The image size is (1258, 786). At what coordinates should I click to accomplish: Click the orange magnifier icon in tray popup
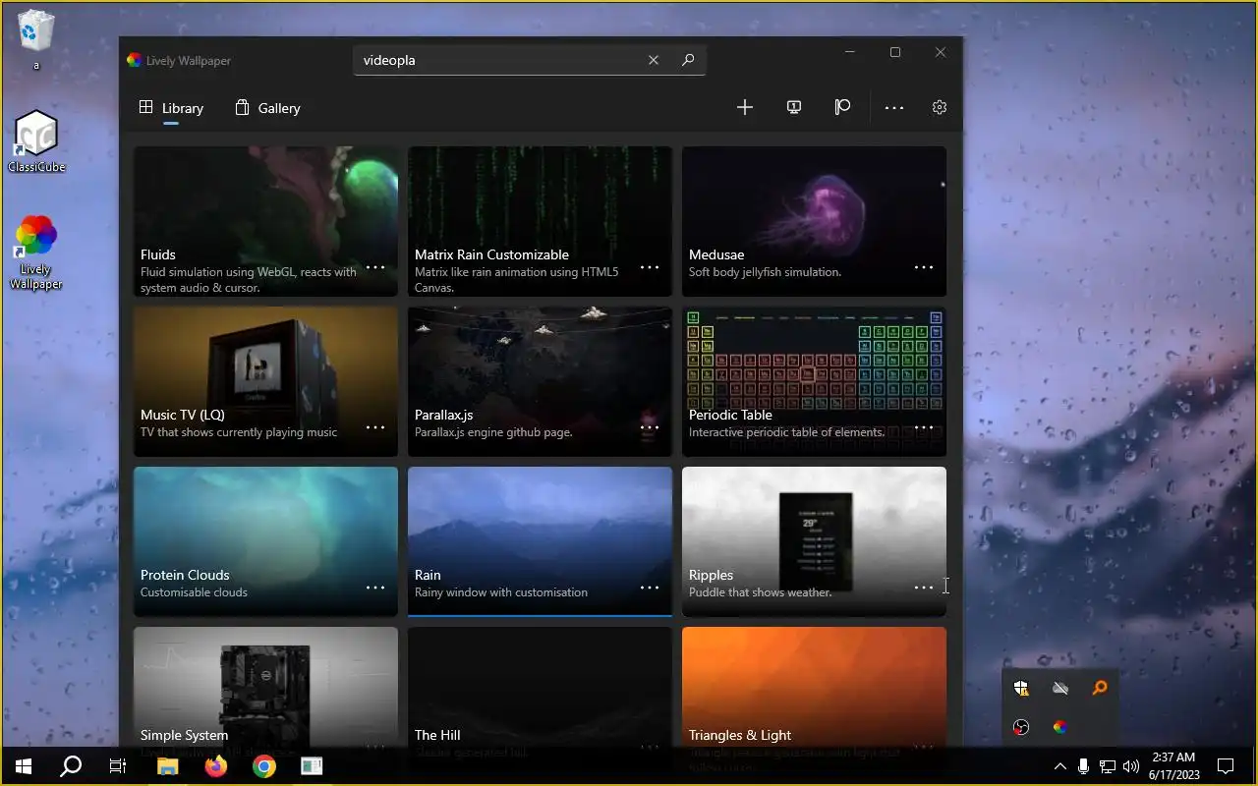(1099, 689)
